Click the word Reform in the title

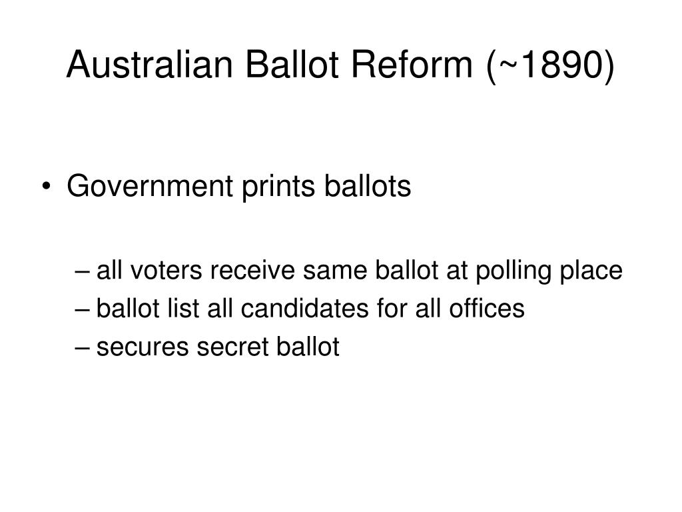[x=412, y=65]
